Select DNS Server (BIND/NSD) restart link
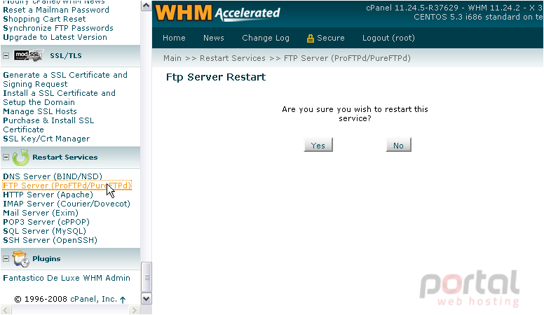The width and height of the screenshot is (544, 315). [x=53, y=176]
